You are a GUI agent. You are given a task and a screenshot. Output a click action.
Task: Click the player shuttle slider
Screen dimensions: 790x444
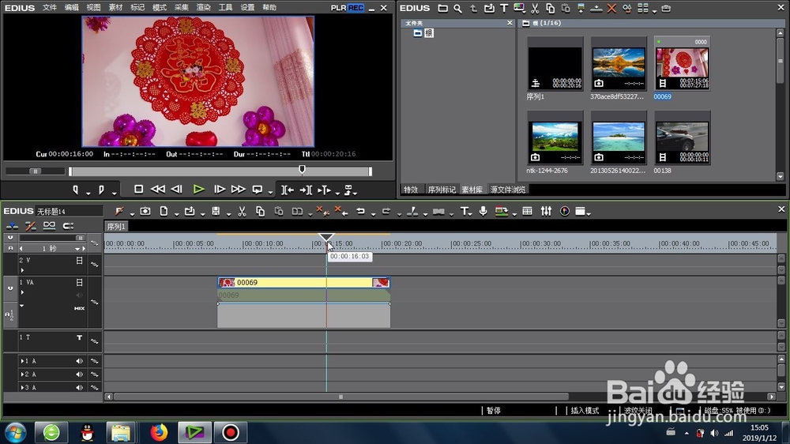click(x=36, y=171)
